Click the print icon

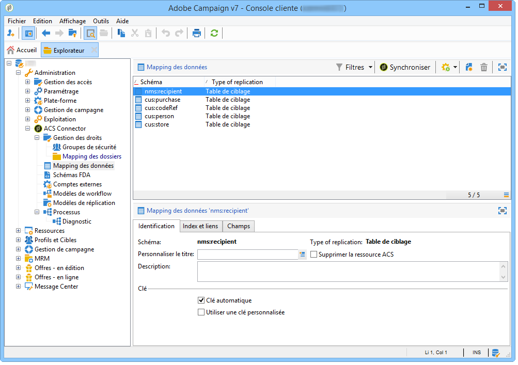point(197,34)
